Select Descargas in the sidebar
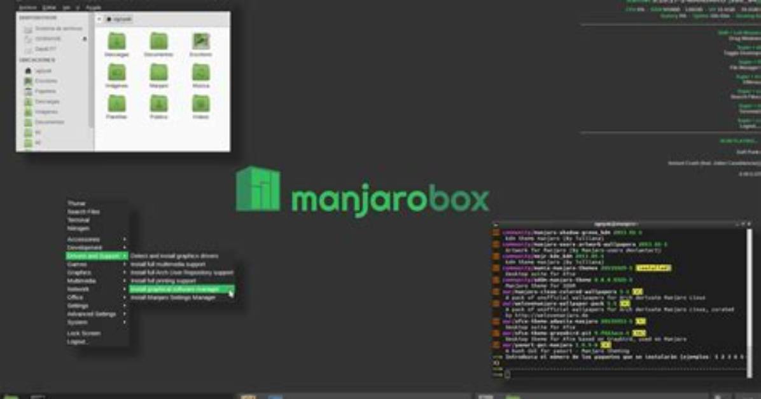Image resolution: width=761 pixels, height=399 pixels. coord(42,102)
